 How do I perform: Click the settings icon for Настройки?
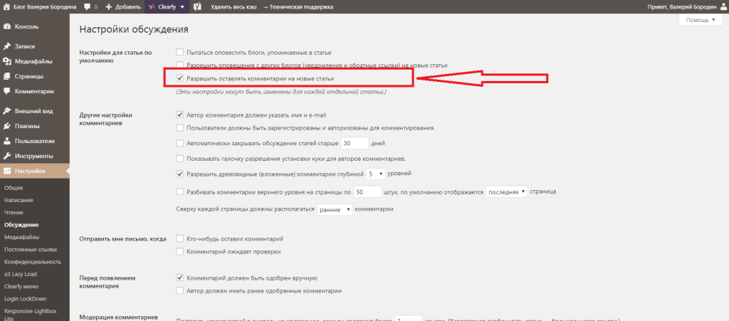[x=7, y=171]
